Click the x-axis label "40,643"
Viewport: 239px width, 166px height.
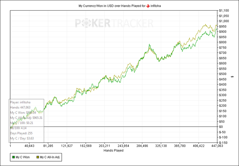(29, 146)
